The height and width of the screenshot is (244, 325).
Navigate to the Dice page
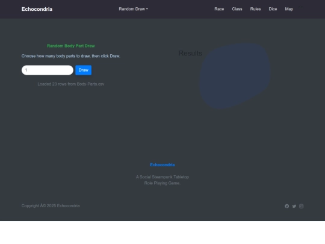pyautogui.click(x=273, y=9)
